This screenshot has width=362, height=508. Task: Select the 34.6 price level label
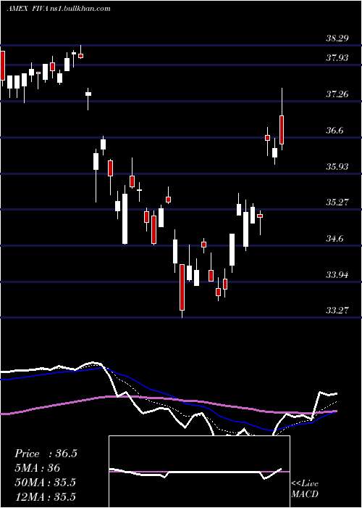point(334,239)
